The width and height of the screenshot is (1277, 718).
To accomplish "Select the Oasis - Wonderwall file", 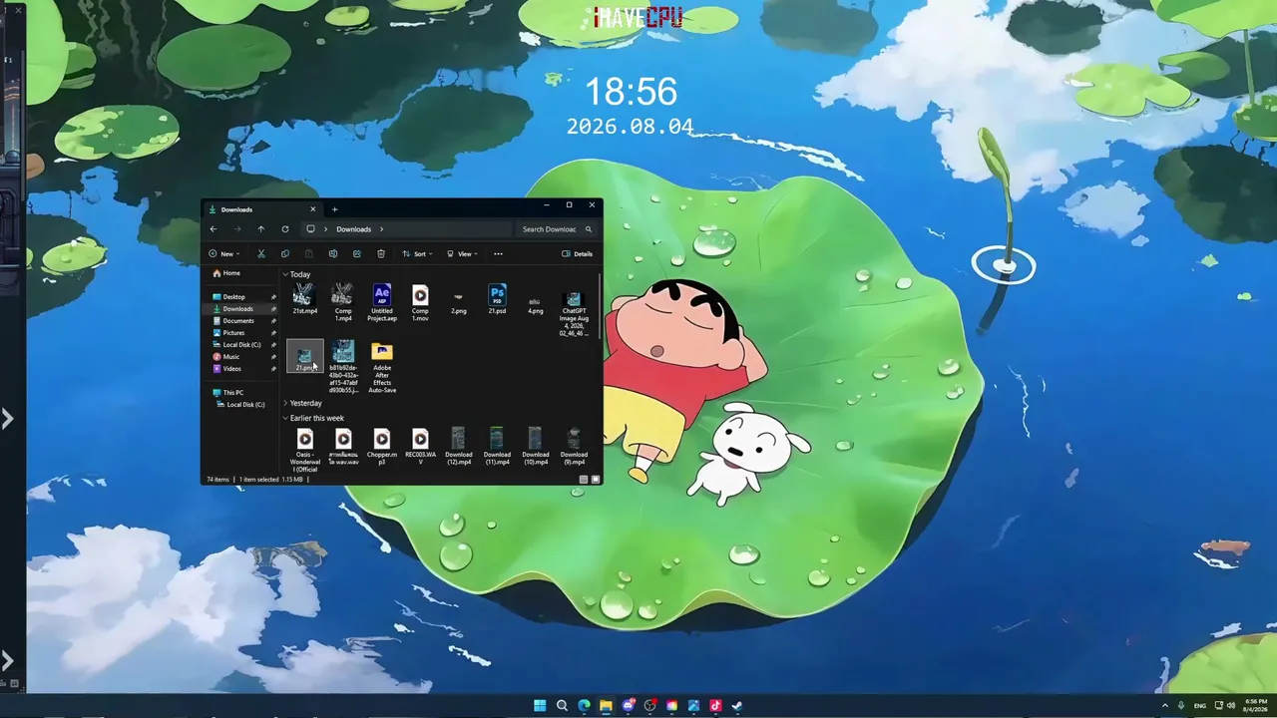I will 305,450.
